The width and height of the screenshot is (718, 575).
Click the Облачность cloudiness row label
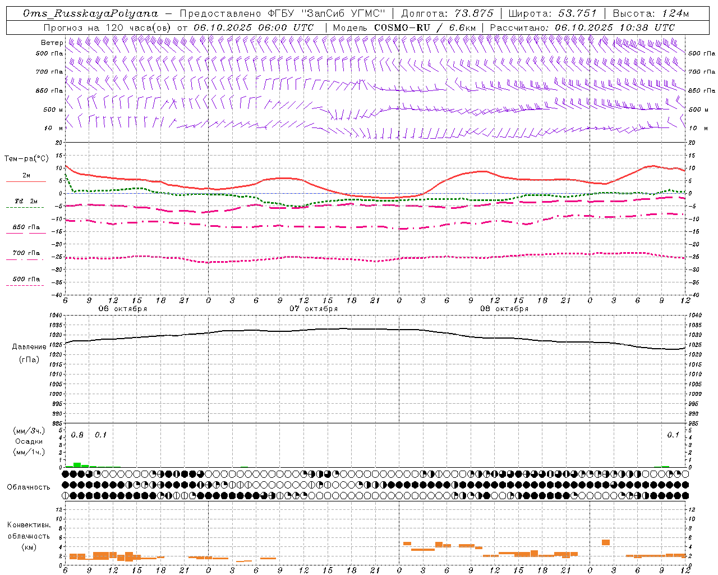point(29,487)
